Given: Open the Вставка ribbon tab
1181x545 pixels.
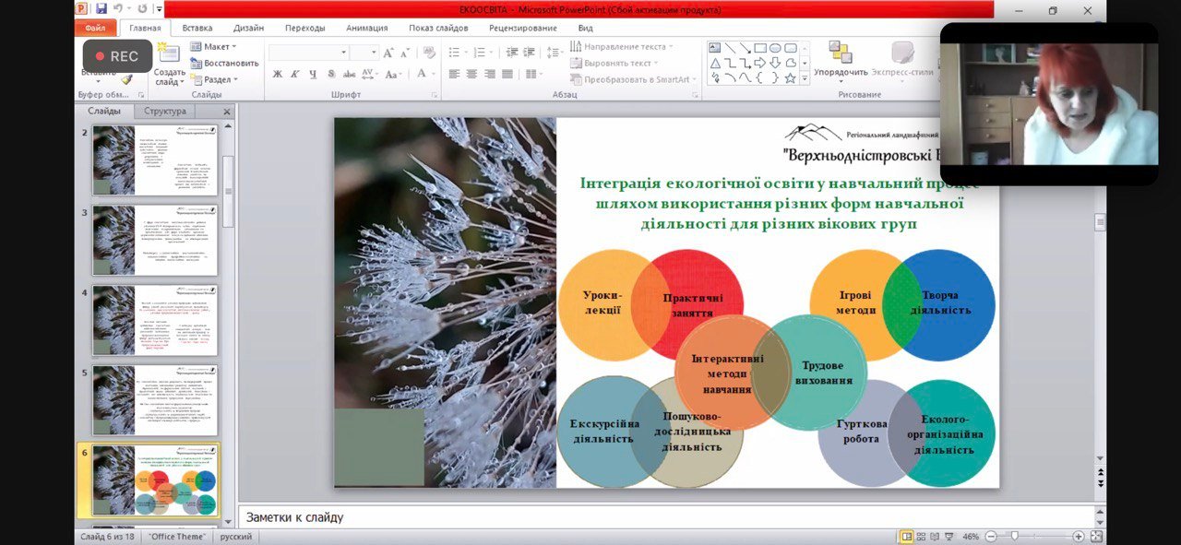Looking at the screenshot, I should (197, 28).
